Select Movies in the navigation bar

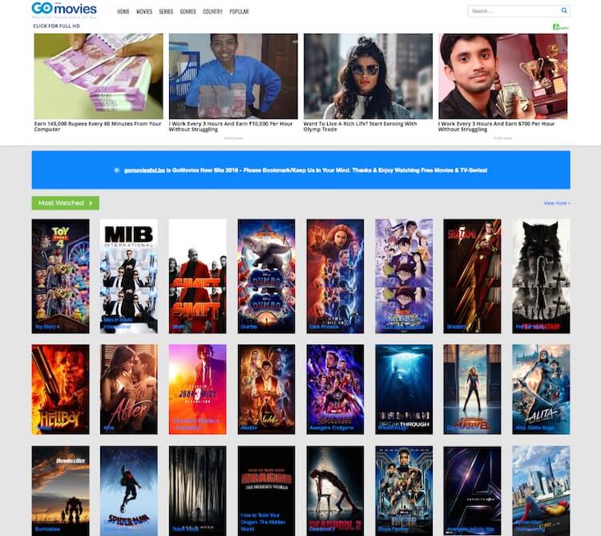pos(144,12)
